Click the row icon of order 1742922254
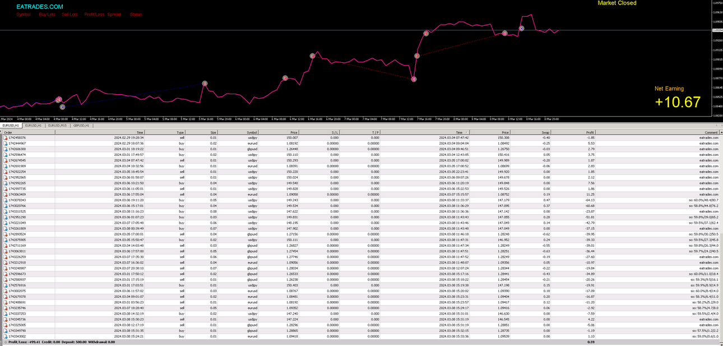 coord(6,172)
